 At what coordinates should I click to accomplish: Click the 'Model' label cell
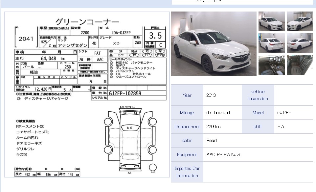click(x=258, y=113)
